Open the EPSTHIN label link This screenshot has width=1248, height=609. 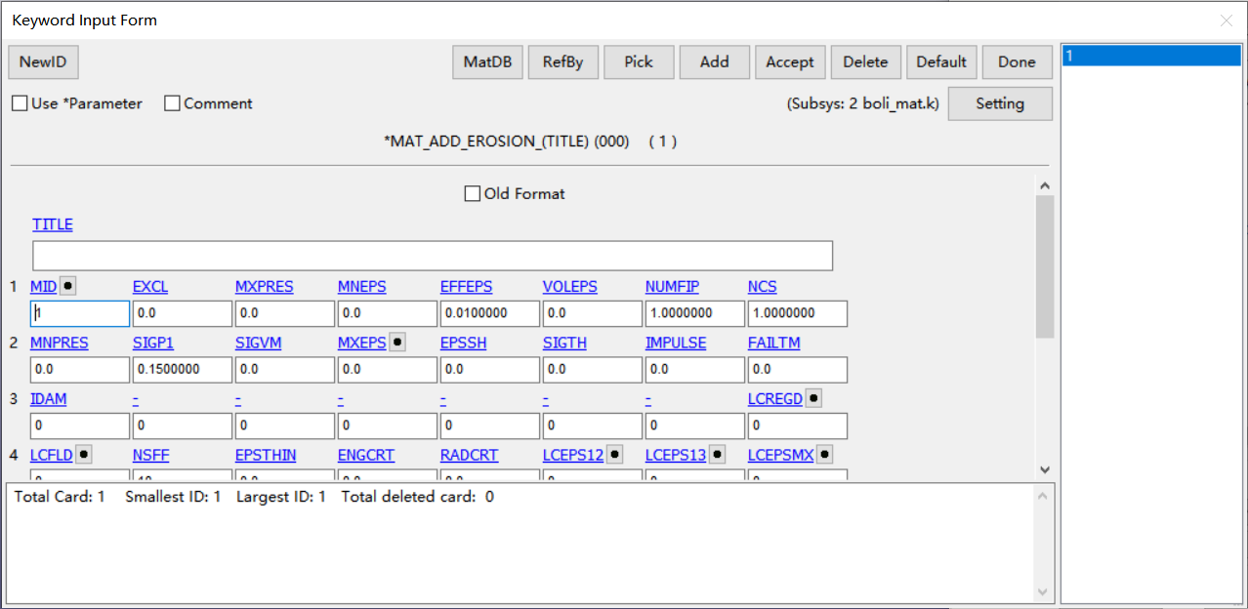coord(266,456)
